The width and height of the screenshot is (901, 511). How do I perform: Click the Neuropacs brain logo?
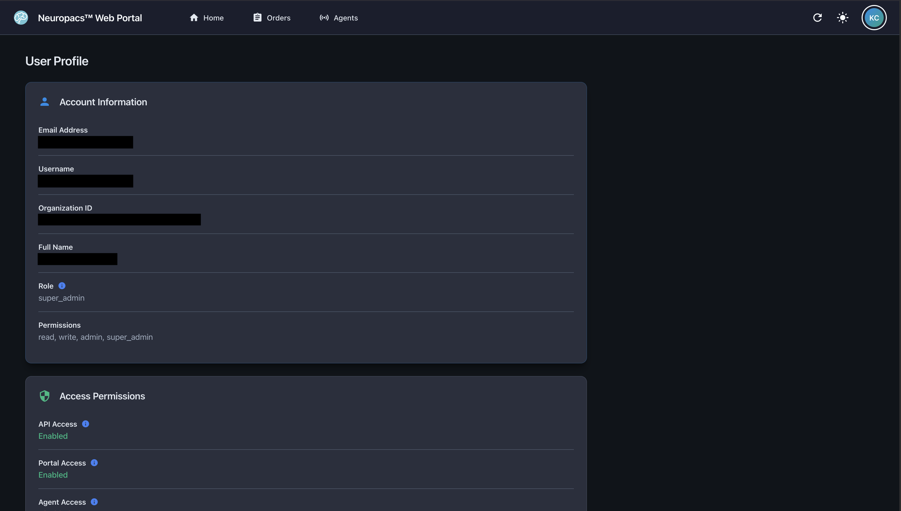[x=20, y=18]
